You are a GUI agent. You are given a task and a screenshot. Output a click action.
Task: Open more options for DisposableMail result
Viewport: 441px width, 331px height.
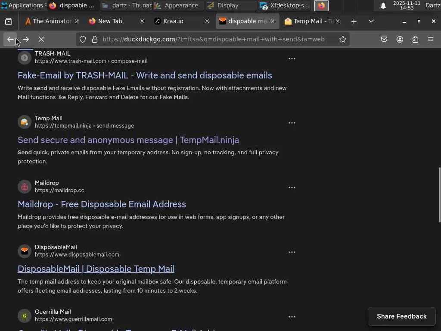292,252
